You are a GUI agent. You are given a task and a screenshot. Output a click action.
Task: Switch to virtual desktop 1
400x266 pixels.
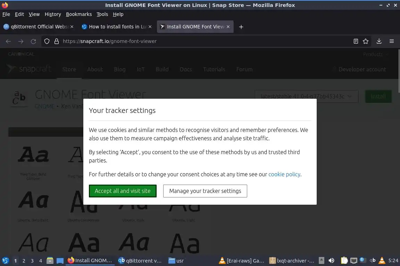(16, 261)
